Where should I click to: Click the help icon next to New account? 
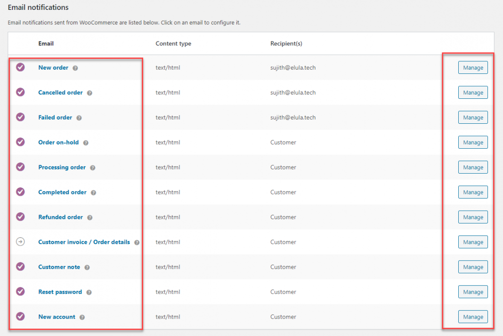[83, 317]
